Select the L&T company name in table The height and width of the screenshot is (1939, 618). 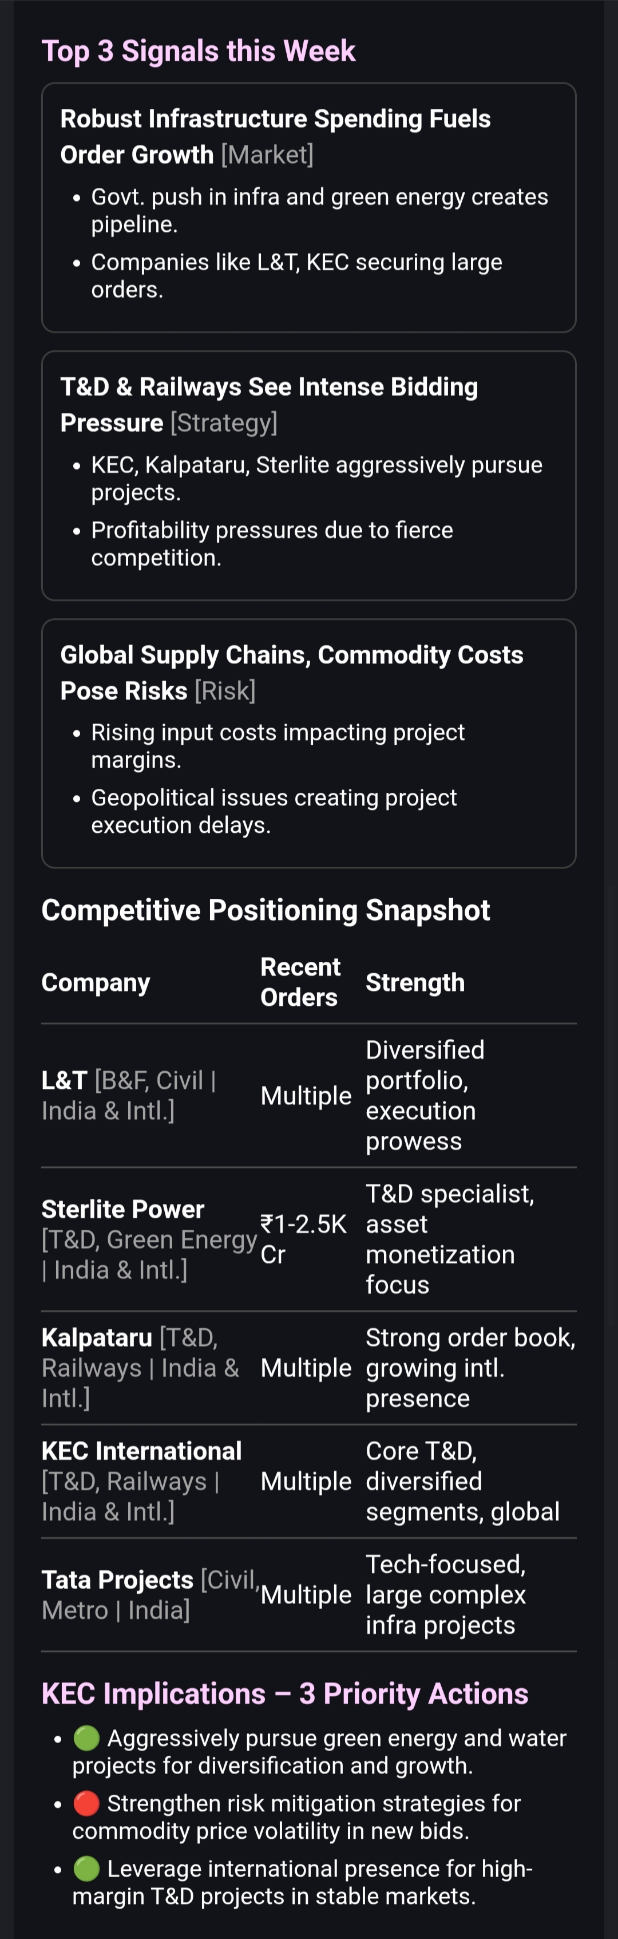click(64, 1081)
